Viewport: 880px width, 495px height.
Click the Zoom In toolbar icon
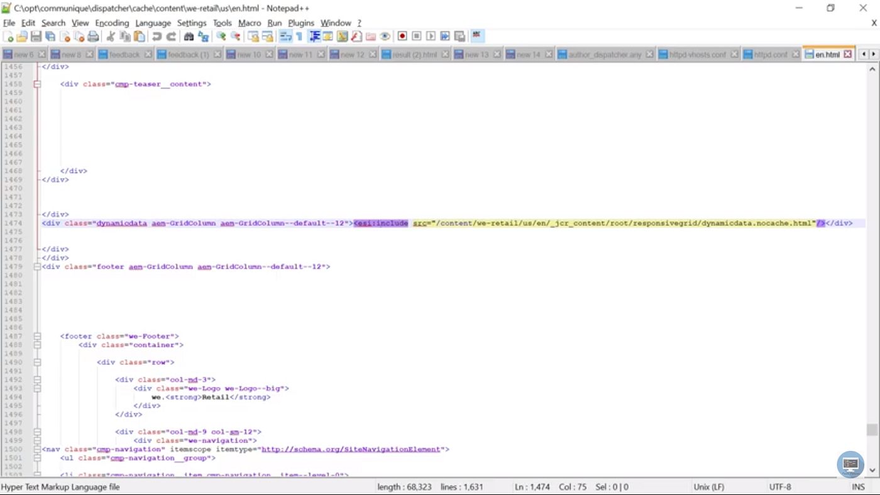(x=221, y=36)
